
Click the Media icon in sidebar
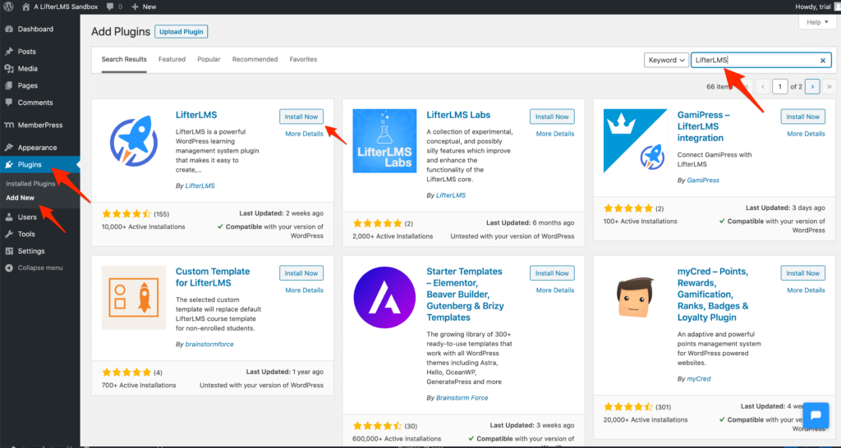coord(8,69)
